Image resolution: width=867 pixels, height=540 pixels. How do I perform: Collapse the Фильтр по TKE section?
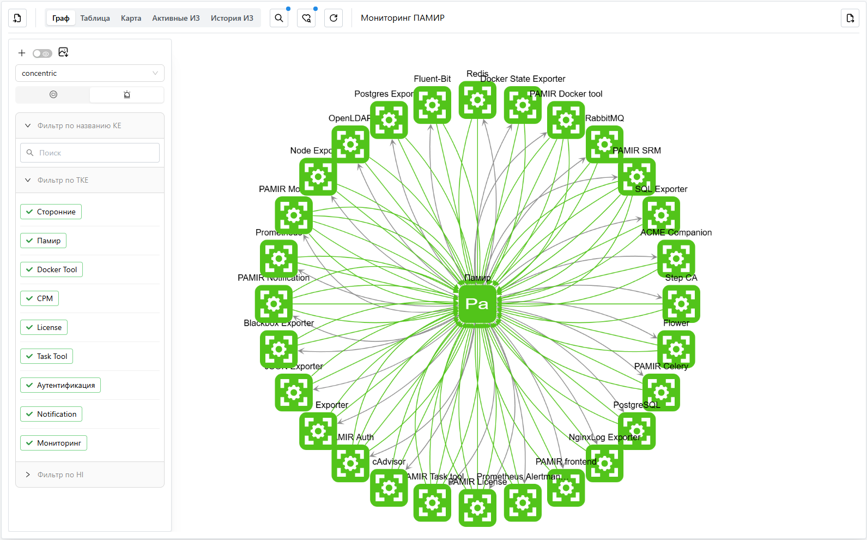click(x=90, y=180)
